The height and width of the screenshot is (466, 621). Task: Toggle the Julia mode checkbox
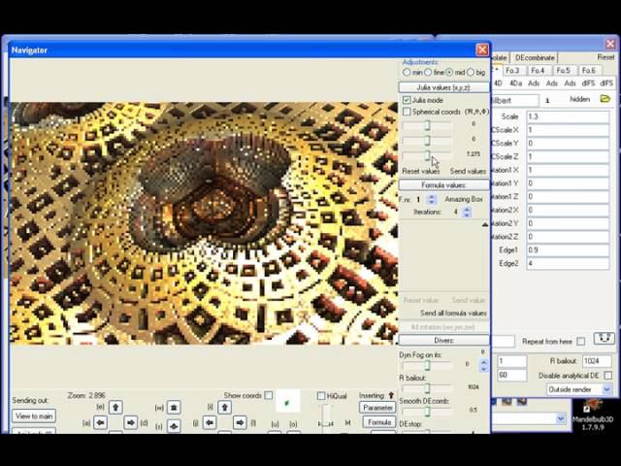tap(407, 100)
